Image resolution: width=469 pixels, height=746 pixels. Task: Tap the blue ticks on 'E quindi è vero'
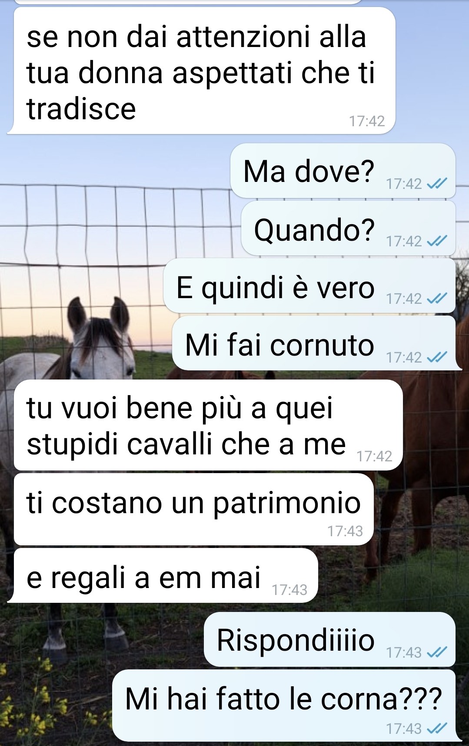point(436,299)
